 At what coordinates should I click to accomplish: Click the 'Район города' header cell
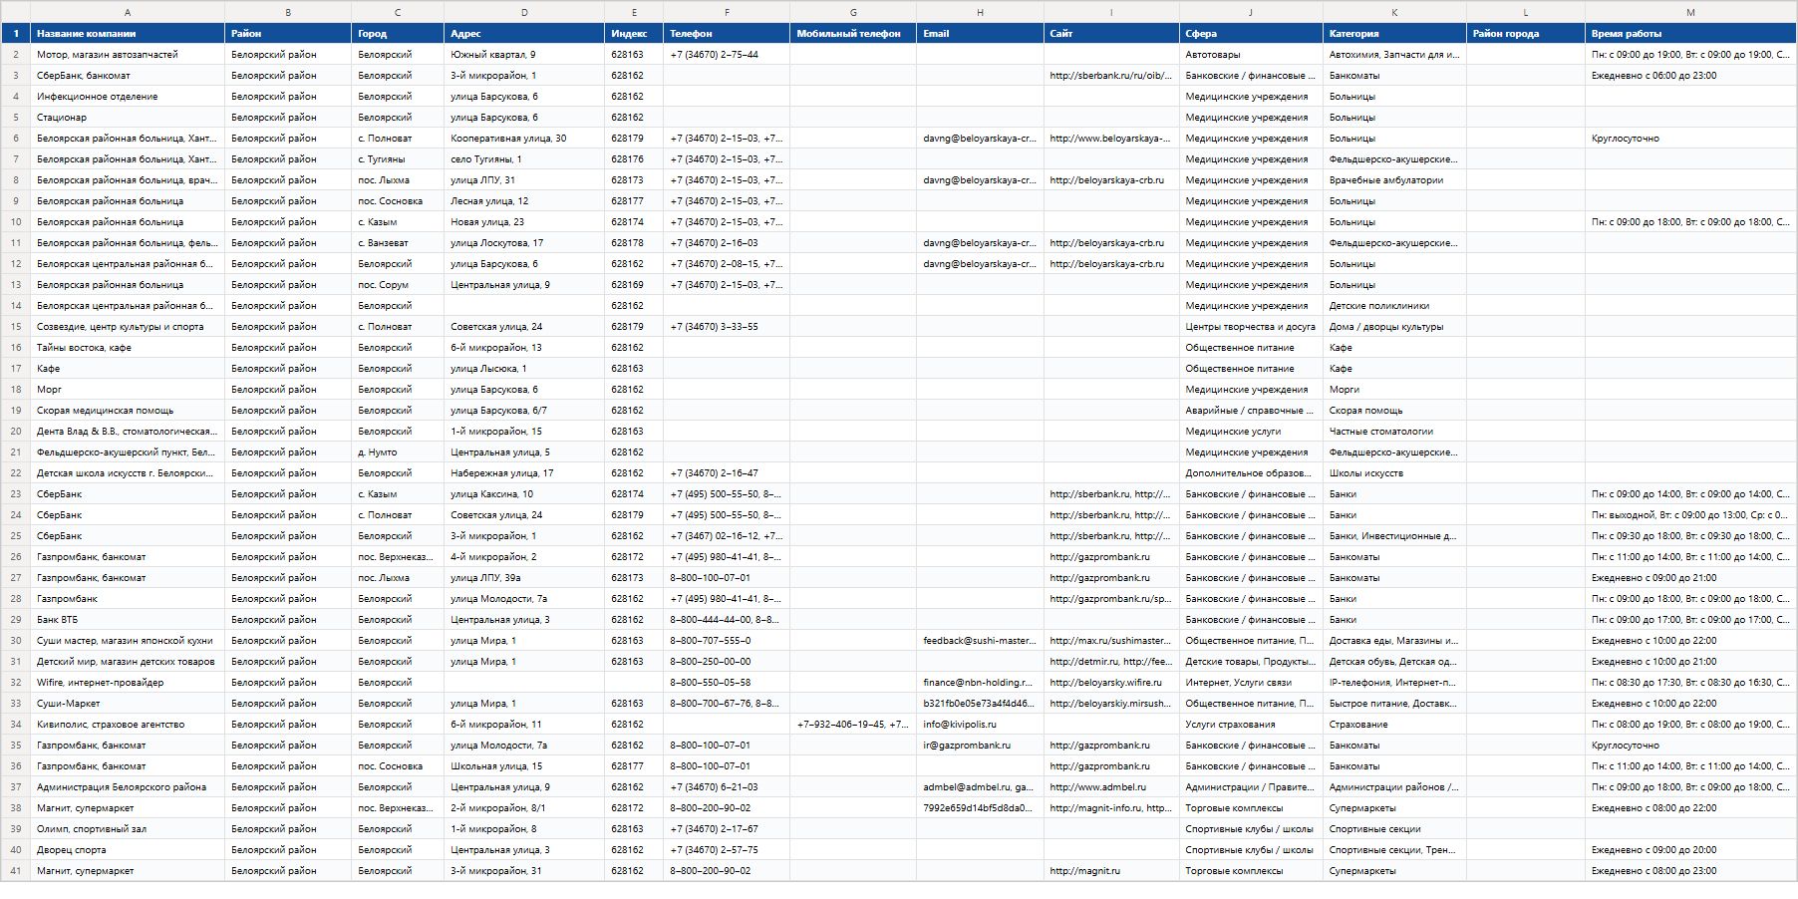click(x=1526, y=34)
